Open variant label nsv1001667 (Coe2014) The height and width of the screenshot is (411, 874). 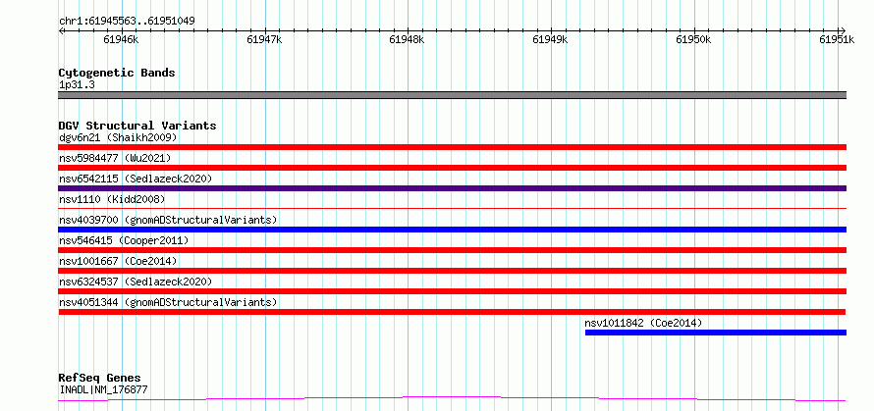[x=118, y=261]
